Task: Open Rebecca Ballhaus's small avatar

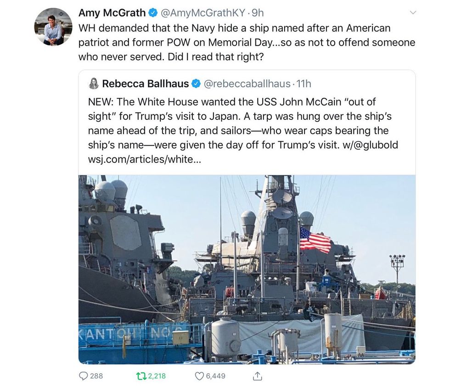Action: coord(94,84)
